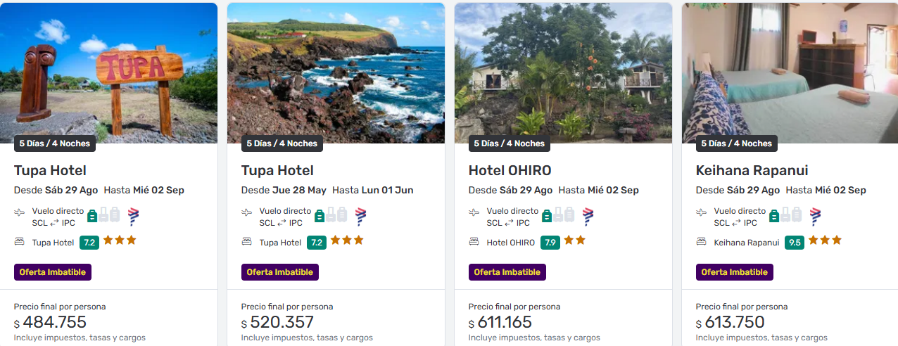Click the airline logo on the Jue 28 May package

pyautogui.click(x=361, y=216)
